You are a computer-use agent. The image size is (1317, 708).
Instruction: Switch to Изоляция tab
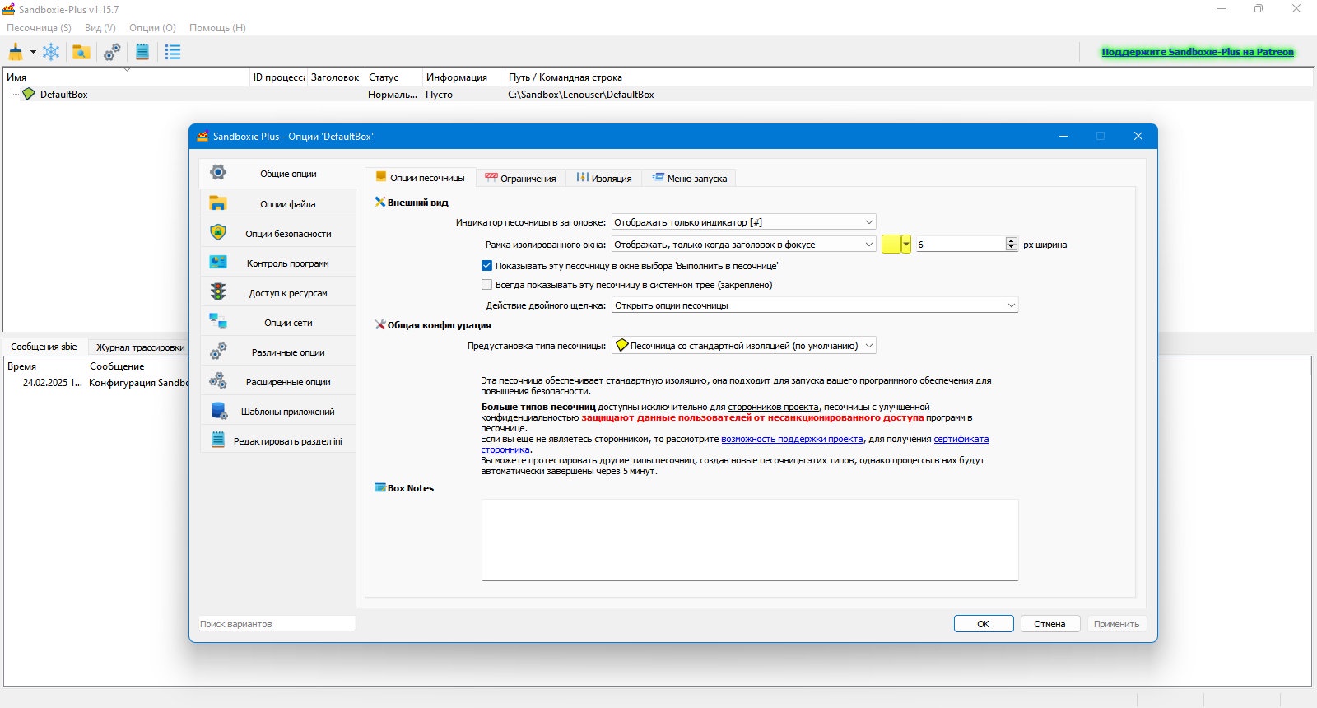click(604, 178)
